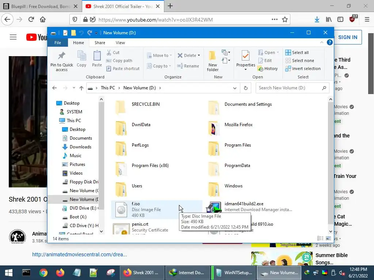Click Firefox home button

pyautogui.click(x=43, y=19)
